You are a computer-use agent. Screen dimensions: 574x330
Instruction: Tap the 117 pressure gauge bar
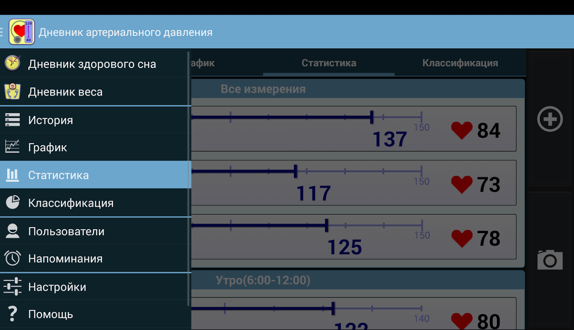click(x=307, y=171)
